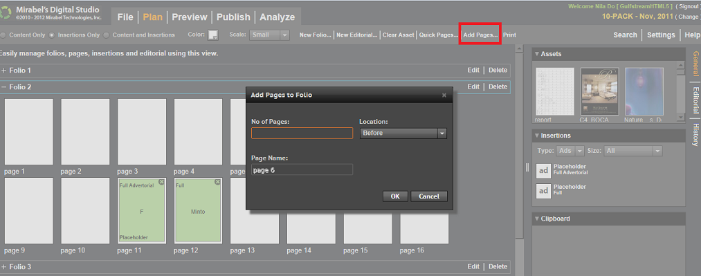Click the Cancel button in the dialog
This screenshot has width=701, height=276.
point(429,196)
